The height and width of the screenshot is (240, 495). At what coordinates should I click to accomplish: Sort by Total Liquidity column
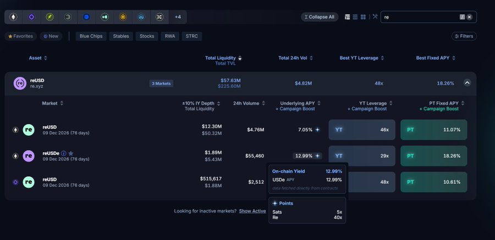(x=223, y=58)
